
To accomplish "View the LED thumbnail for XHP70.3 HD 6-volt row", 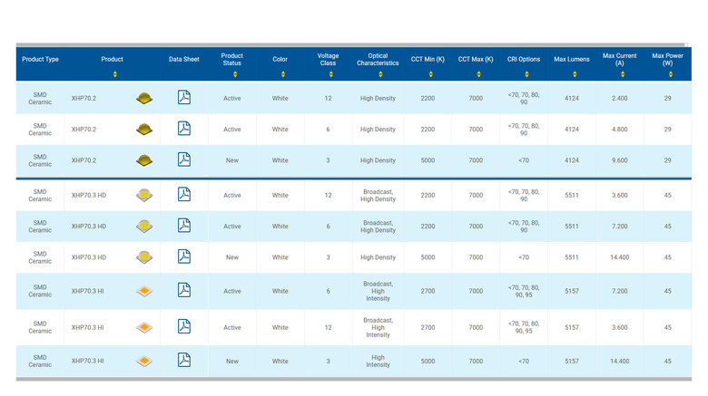I will [144, 226].
